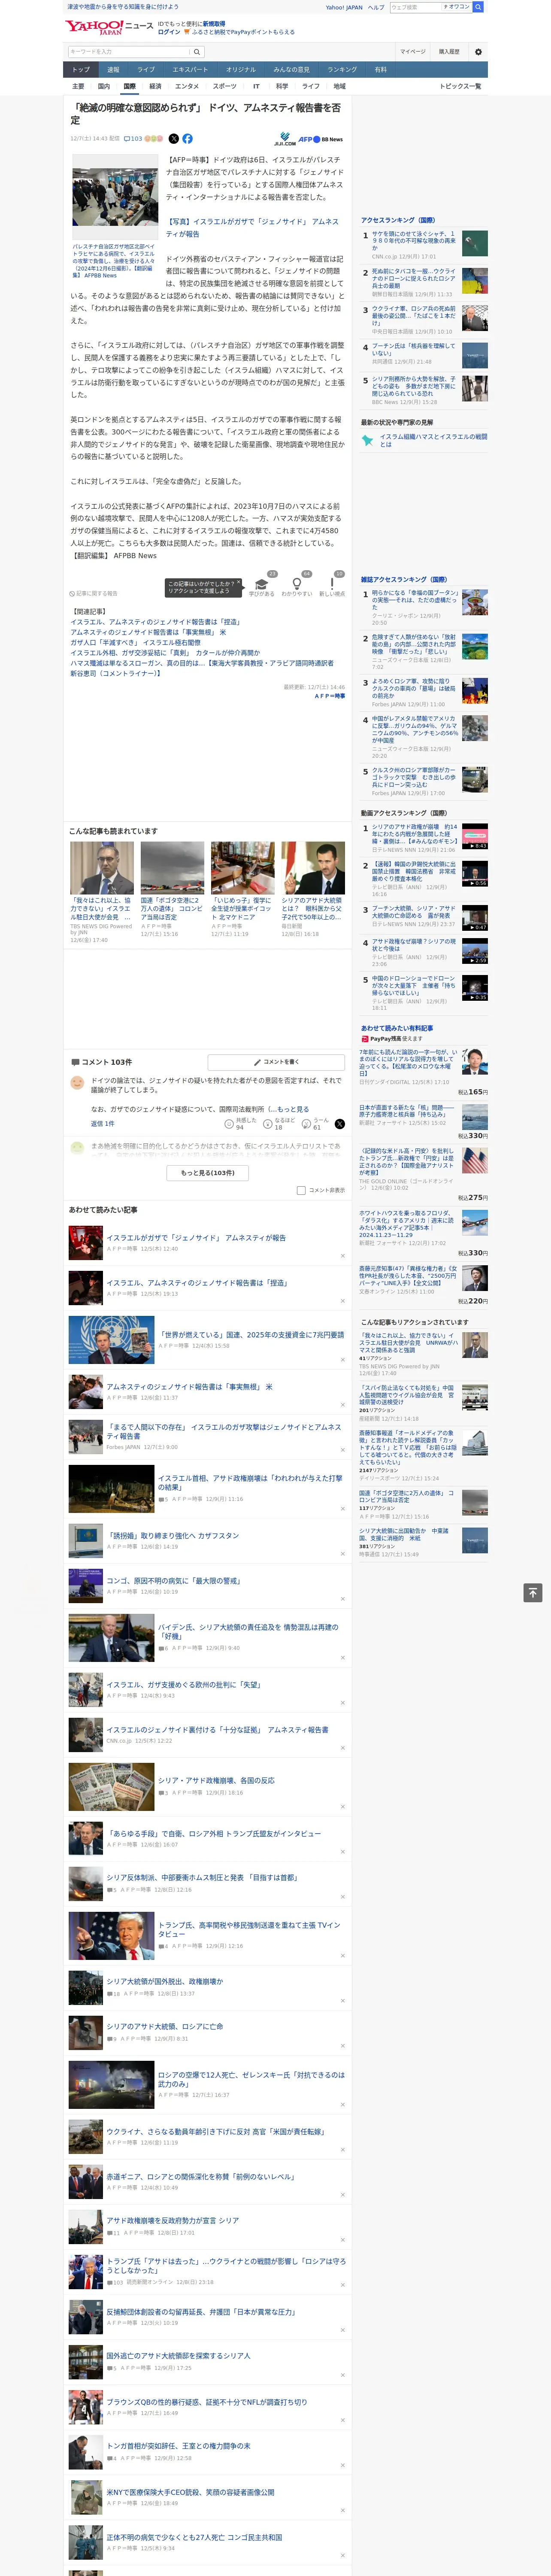Open the play-button thumbnail of video ranking item 2
This screenshot has height=2576, width=551.
[x=475, y=874]
